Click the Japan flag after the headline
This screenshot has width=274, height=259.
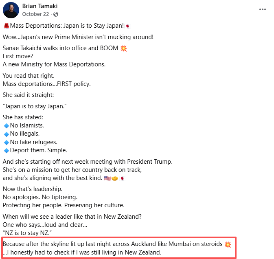tap(127, 26)
